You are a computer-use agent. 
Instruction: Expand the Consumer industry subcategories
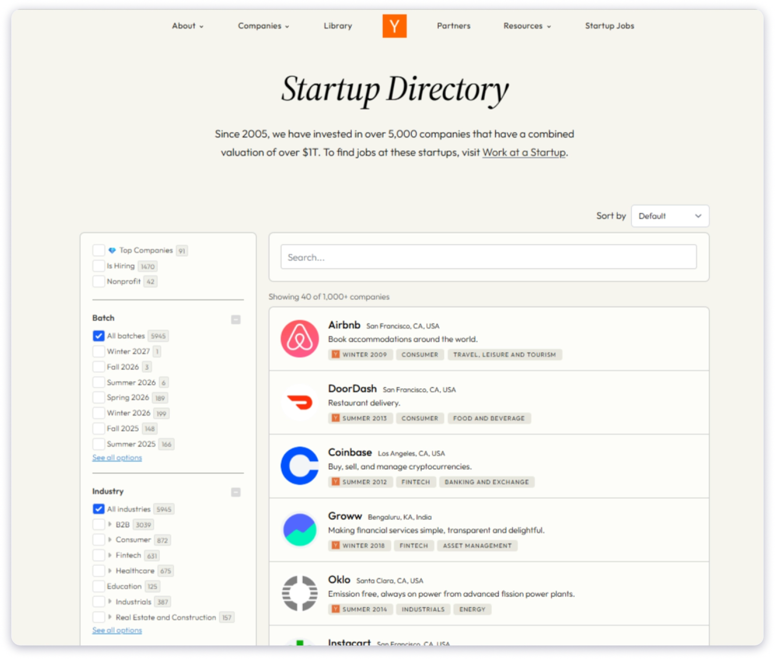click(x=110, y=540)
